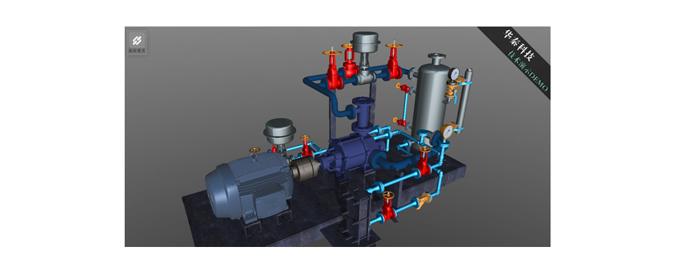Select the lowest red valve on bottom pipe
This screenshot has height=274, width=676.
coord(388,206)
